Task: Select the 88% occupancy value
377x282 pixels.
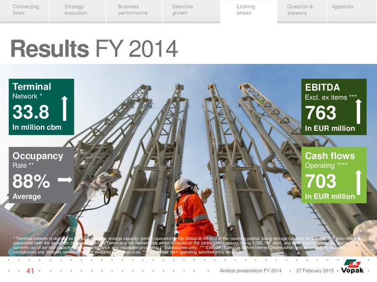Action: (x=31, y=181)
